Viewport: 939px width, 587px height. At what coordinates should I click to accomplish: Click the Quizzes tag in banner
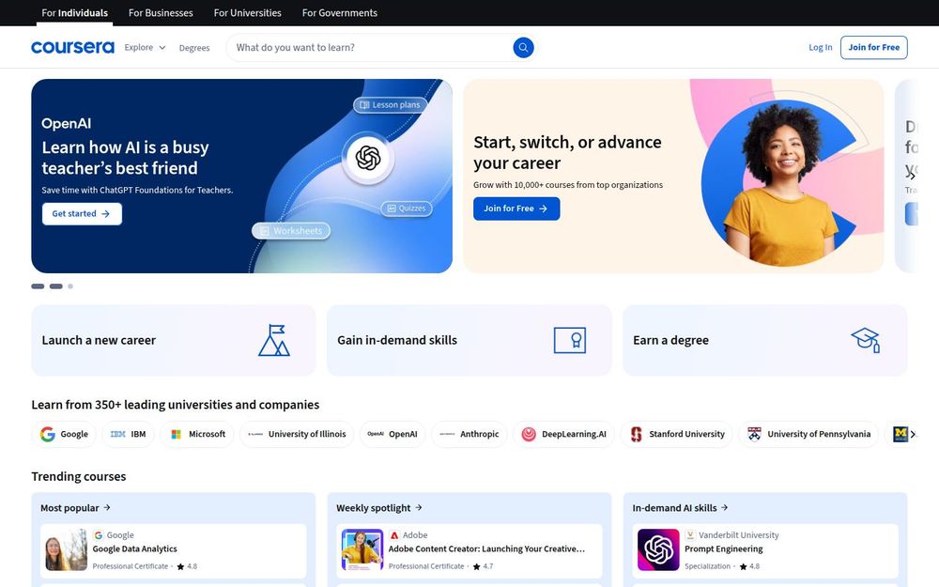(x=407, y=209)
